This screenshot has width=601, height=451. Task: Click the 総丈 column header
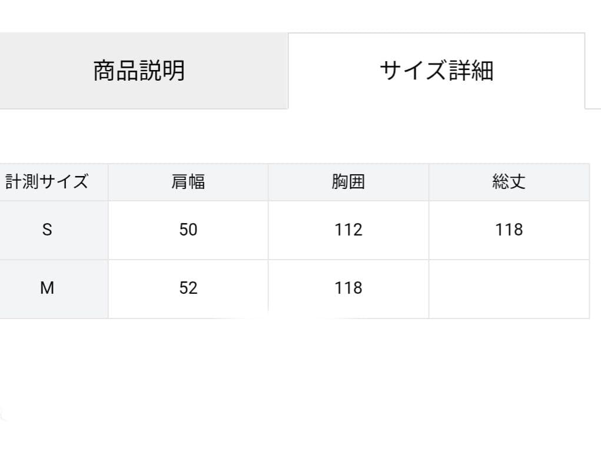click(510, 181)
